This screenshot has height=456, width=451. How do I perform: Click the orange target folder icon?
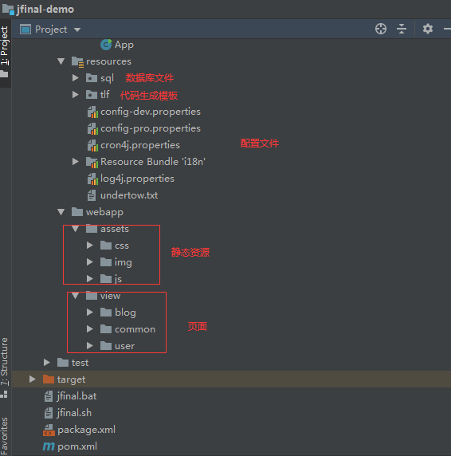(x=49, y=379)
